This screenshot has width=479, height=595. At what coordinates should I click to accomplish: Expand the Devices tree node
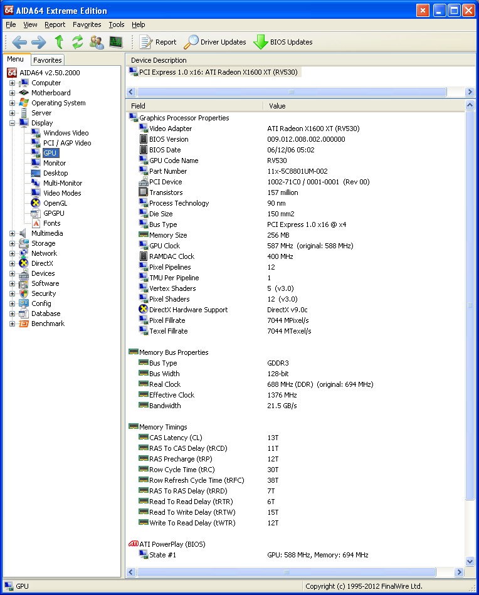click(x=12, y=273)
